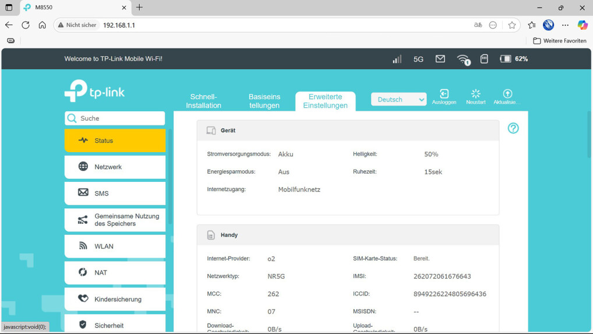Click the Wi-Fi clients icon in header
The image size is (593, 334).
coord(463,59)
